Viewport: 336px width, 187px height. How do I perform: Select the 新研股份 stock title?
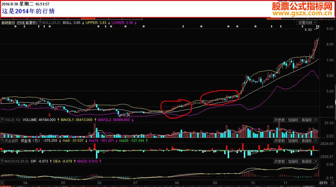[x=8, y=23]
